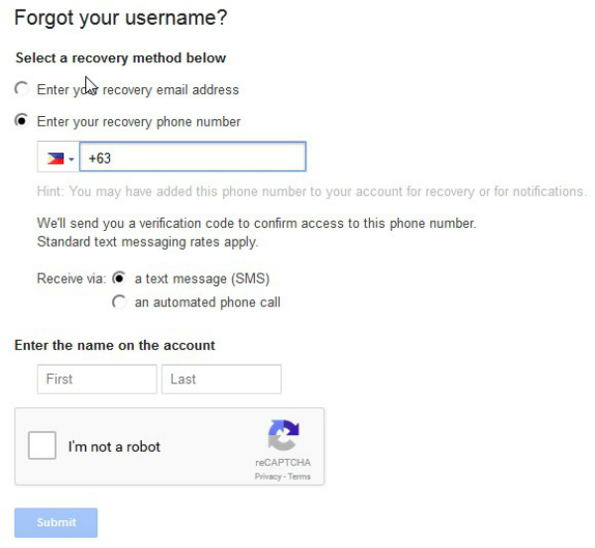Click the 'I'm not a robot' text

coord(114,447)
